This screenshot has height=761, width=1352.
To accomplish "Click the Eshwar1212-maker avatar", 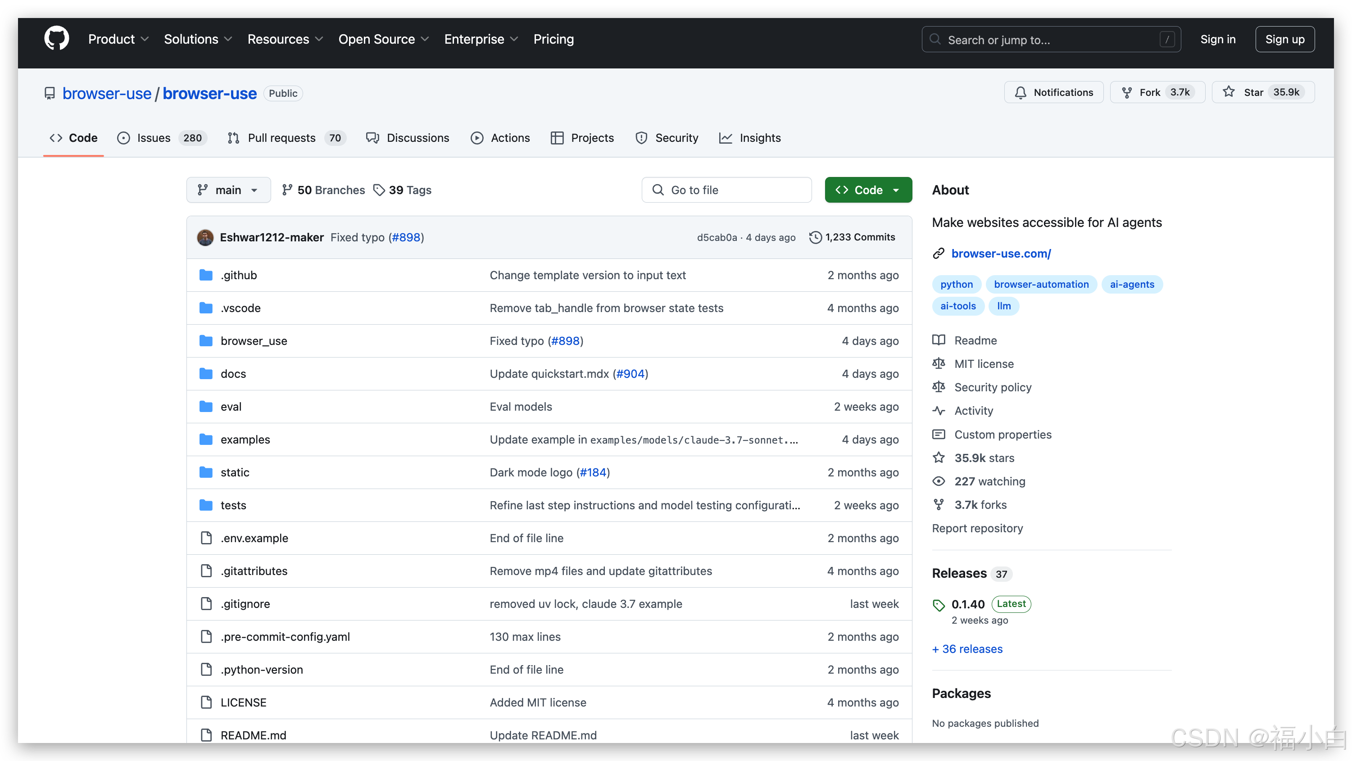I will click(205, 237).
